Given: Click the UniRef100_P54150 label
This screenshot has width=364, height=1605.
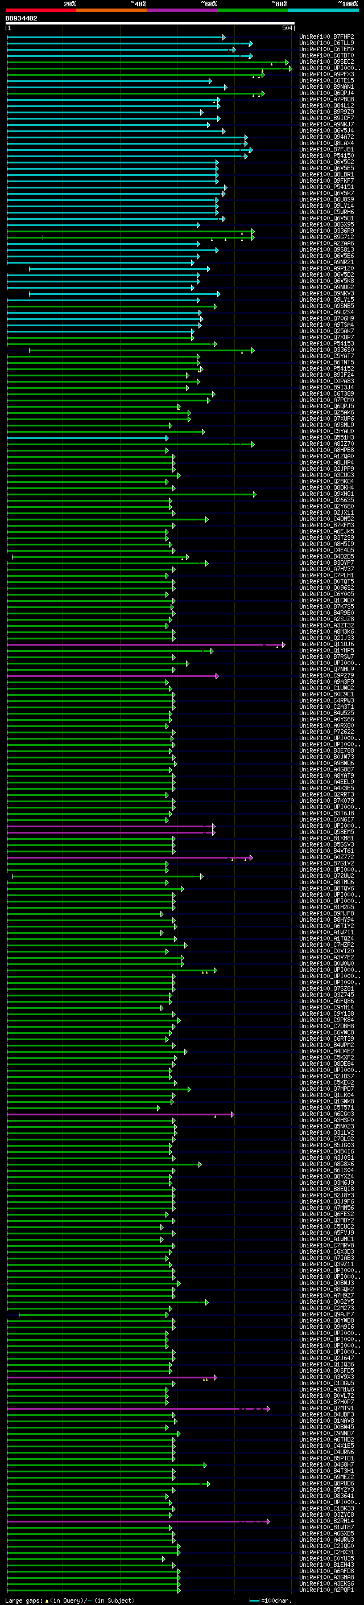Looking at the screenshot, I should pyautogui.click(x=326, y=156).
